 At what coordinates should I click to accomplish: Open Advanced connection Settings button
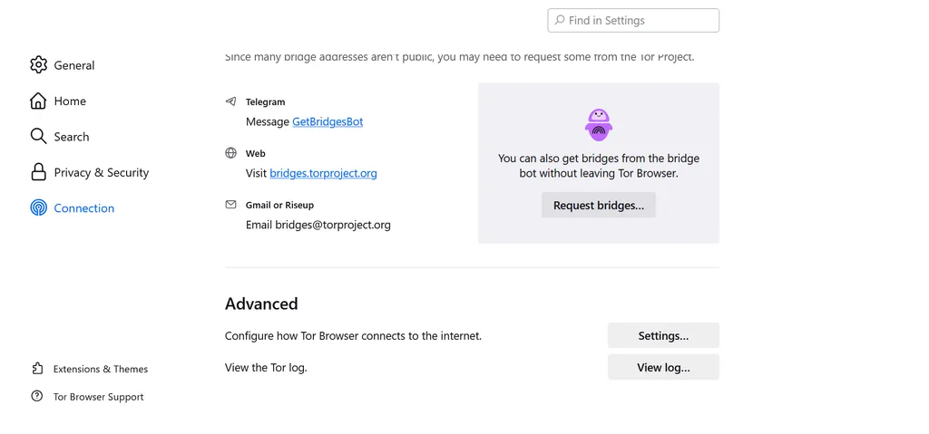coord(663,336)
